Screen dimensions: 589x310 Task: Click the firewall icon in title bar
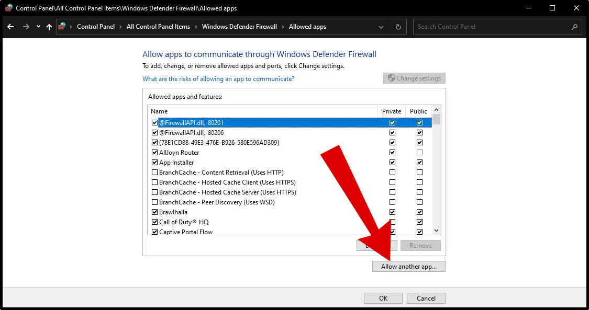[8, 8]
